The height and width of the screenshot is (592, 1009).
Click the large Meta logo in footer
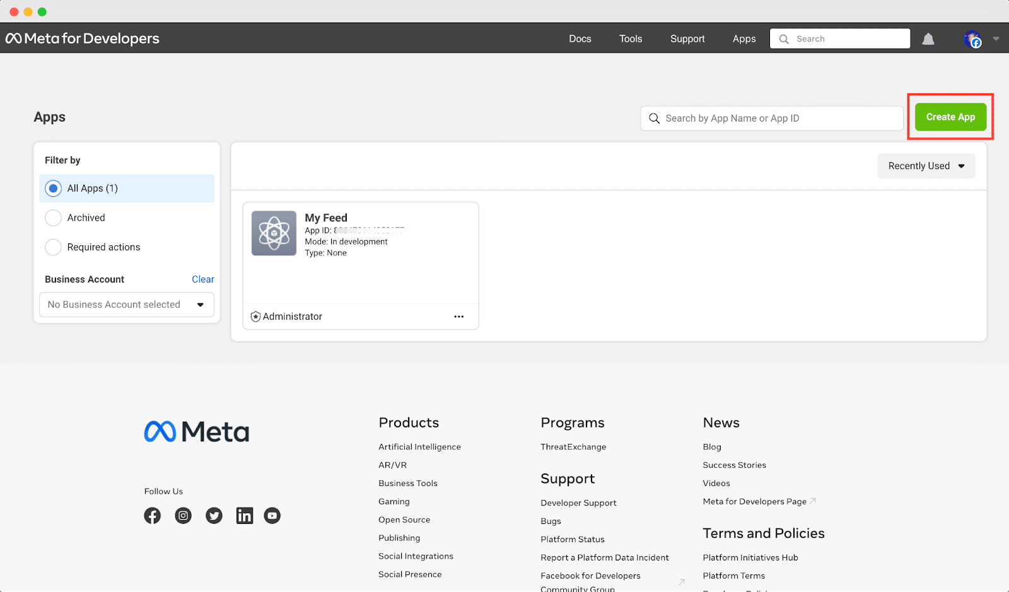coord(197,432)
